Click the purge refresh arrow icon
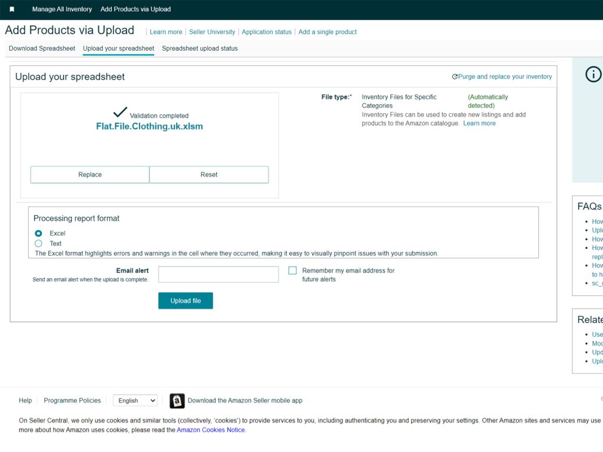 [455, 77]
